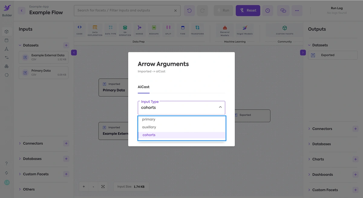Select the Merge facet icon

pyautogui.click(x=139, y=28)
